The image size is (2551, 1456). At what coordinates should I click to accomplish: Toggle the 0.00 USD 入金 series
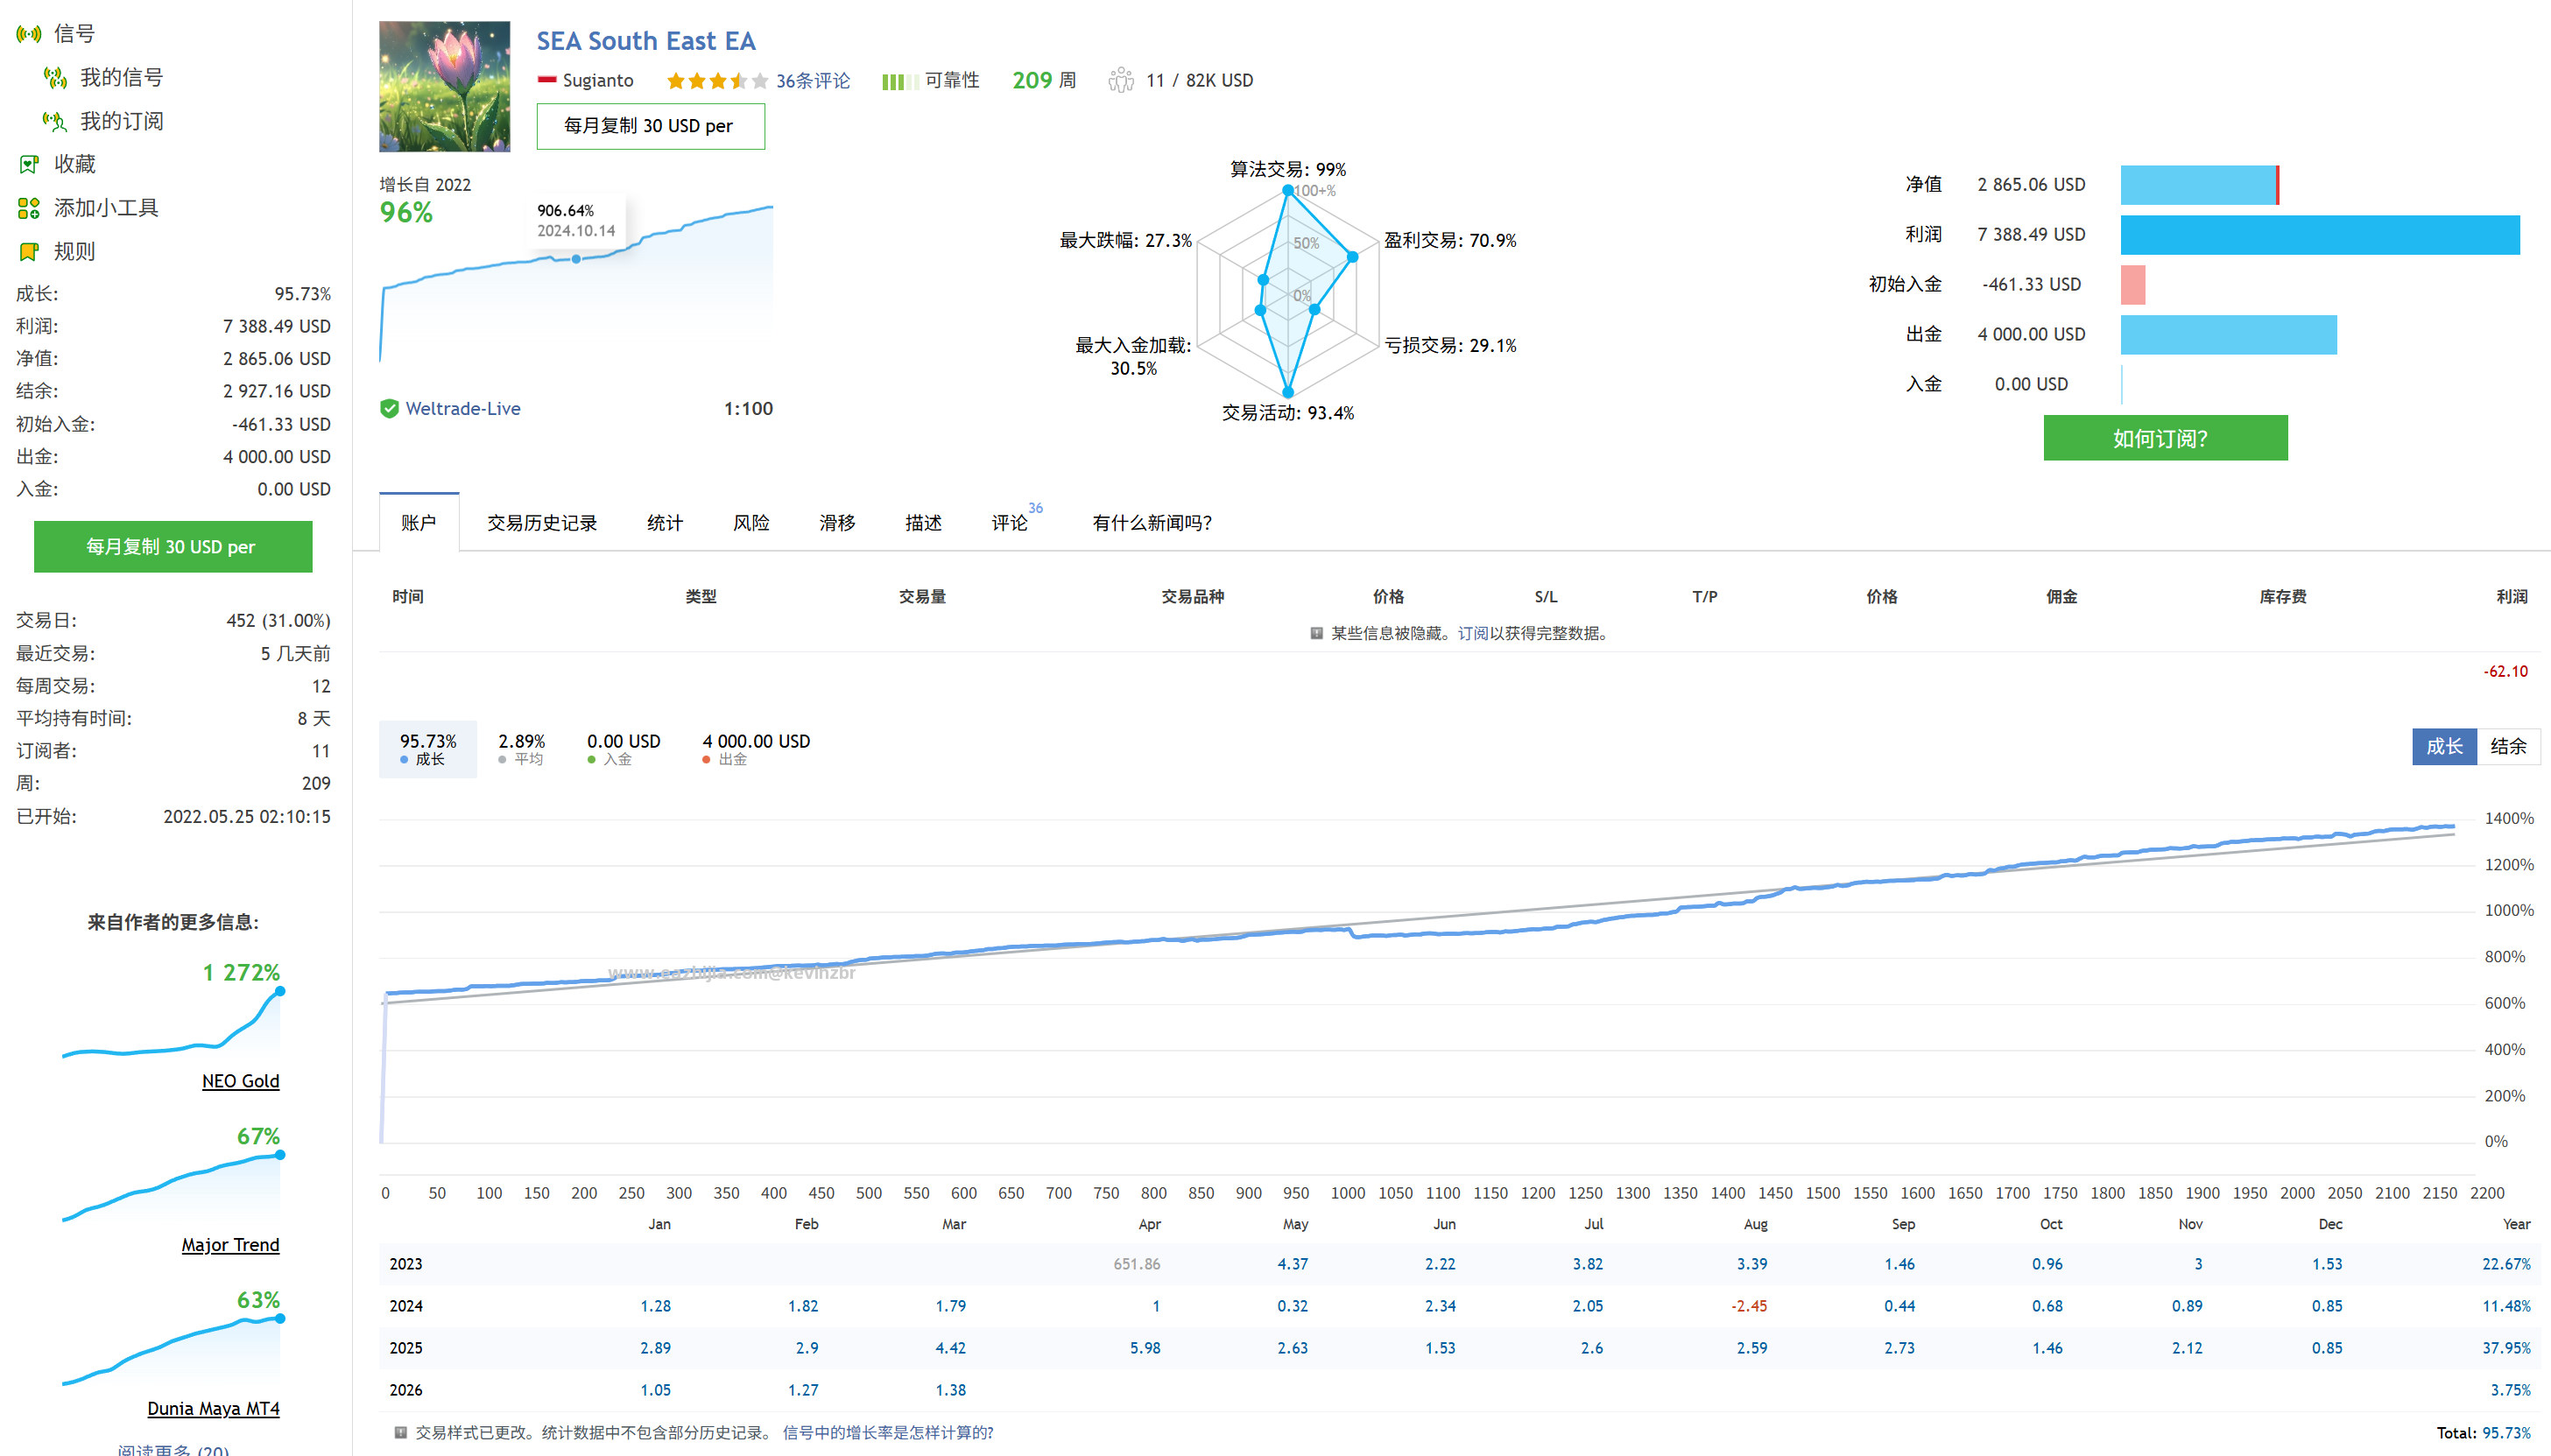click(x=623, y=749)
